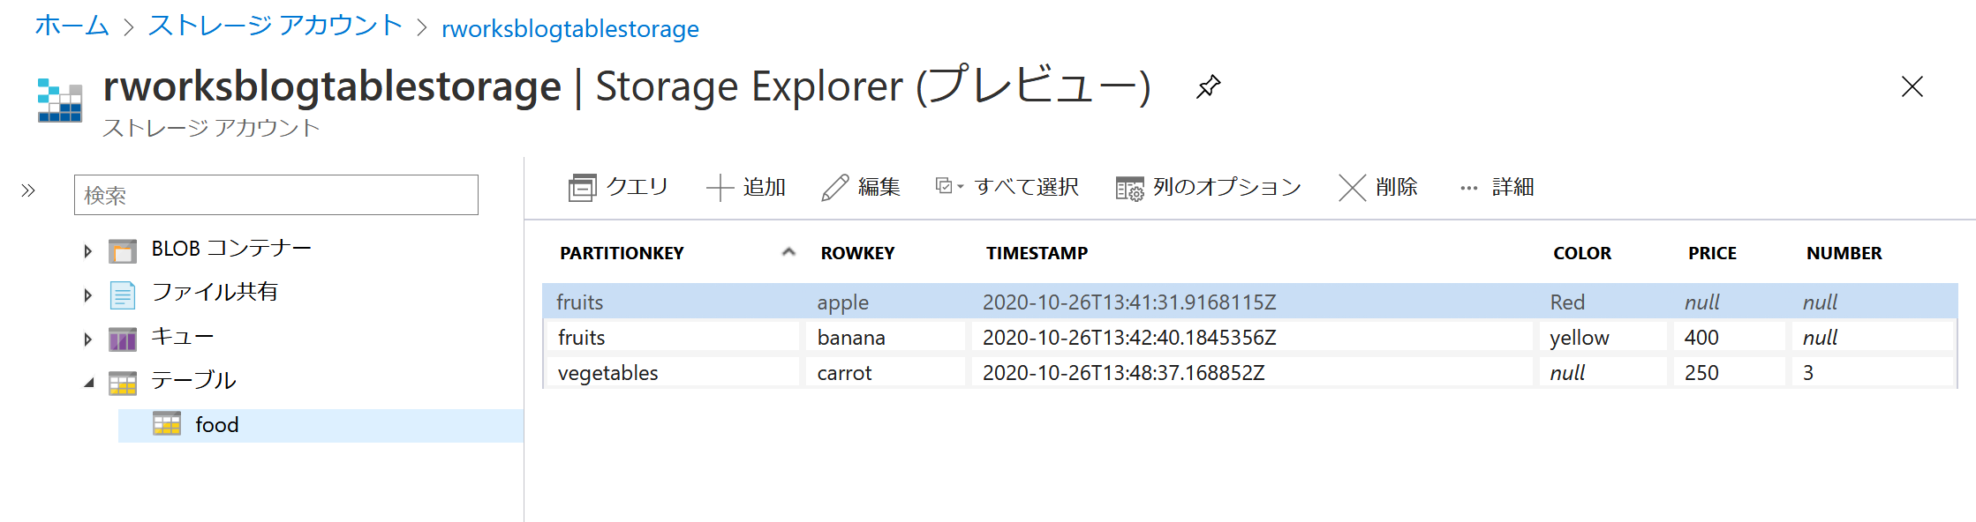Click the pencil icon for 編集
This screenshot has width=1976, height=522.
tap(834, 188)
